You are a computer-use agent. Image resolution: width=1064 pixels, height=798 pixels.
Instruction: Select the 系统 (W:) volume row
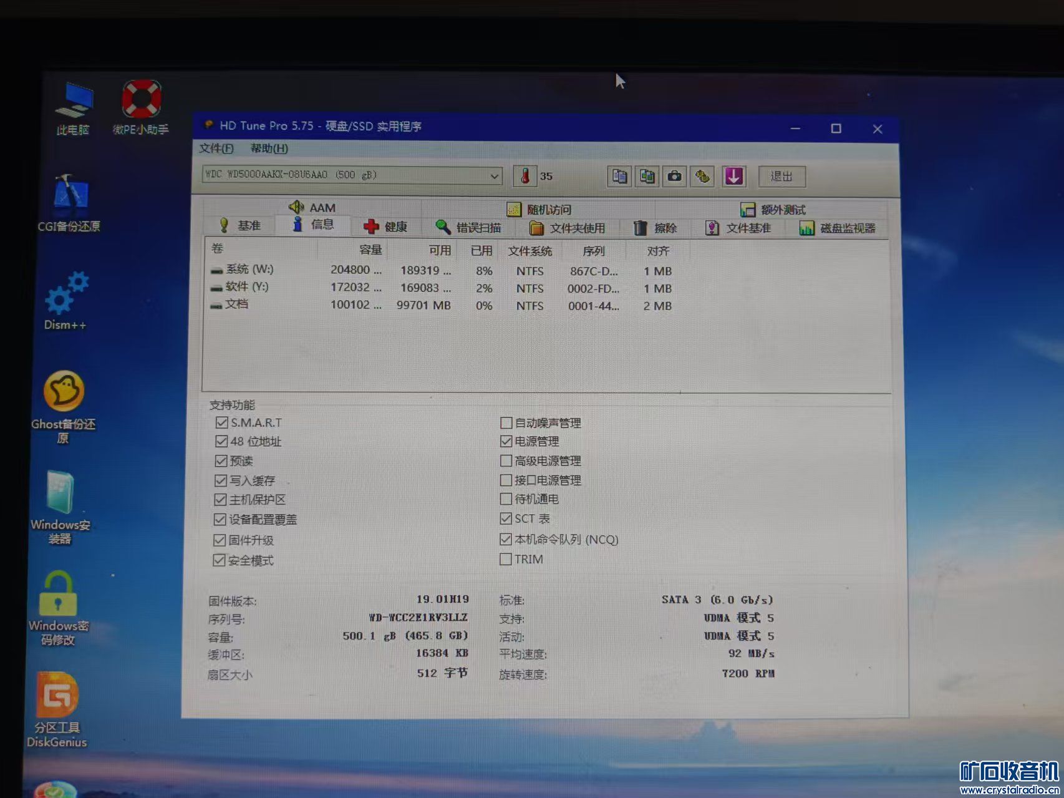pos(443,270)
